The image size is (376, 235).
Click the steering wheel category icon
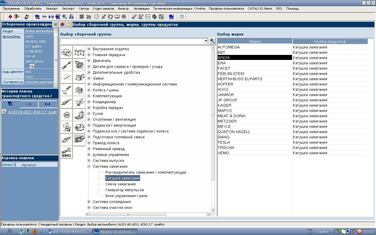(66, 115)
